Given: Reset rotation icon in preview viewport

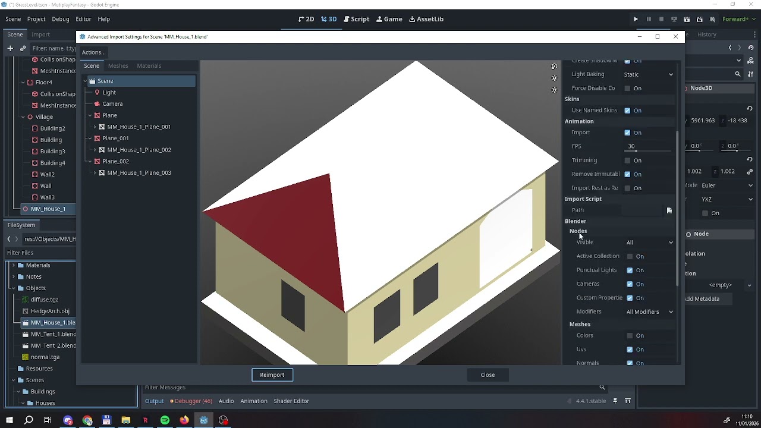Looking at the screenshot, I should click(554, 67).
